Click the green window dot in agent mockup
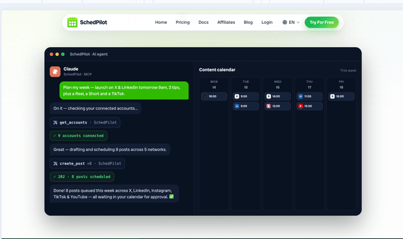 coord(63,54)
